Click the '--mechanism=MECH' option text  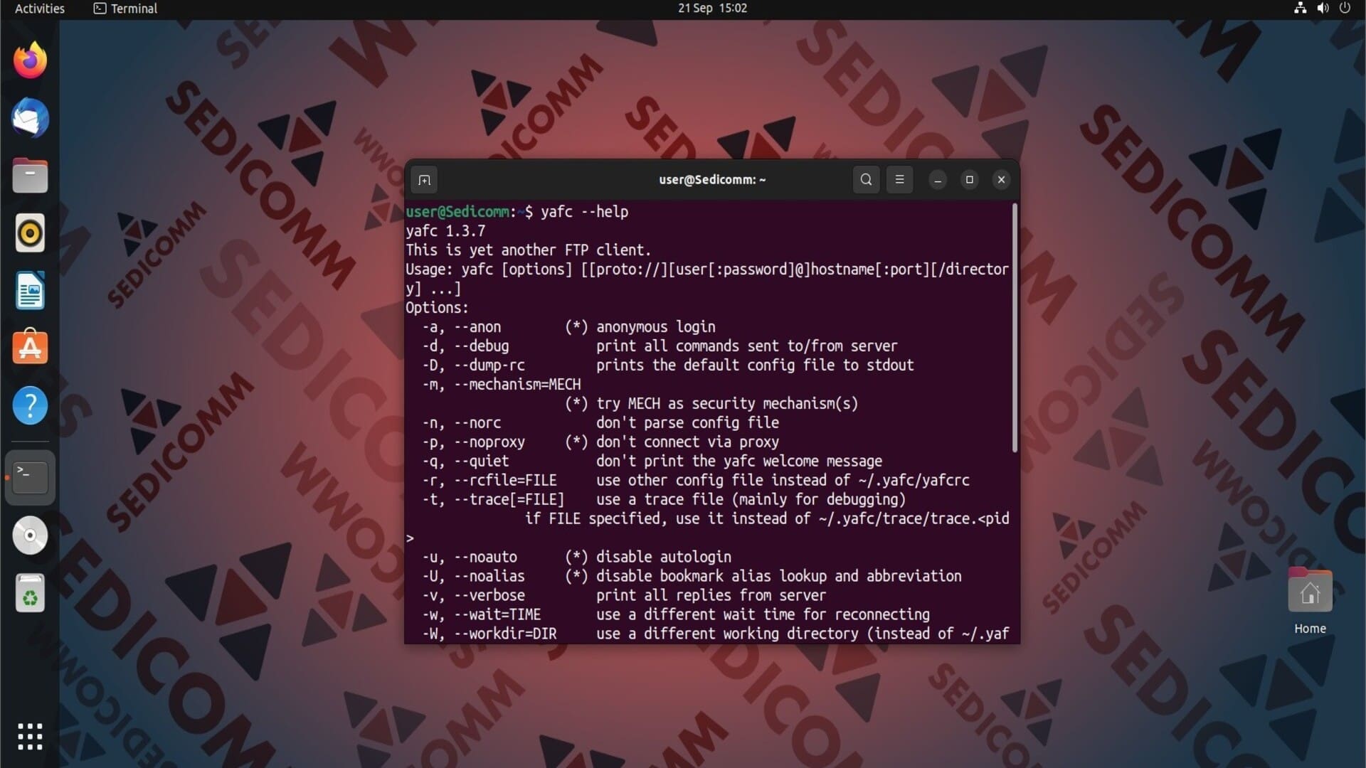pos(517,385)
